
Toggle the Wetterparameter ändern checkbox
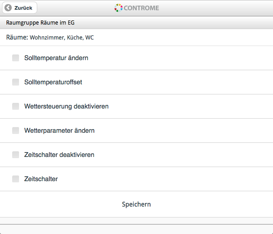click(x=15, y=130)
